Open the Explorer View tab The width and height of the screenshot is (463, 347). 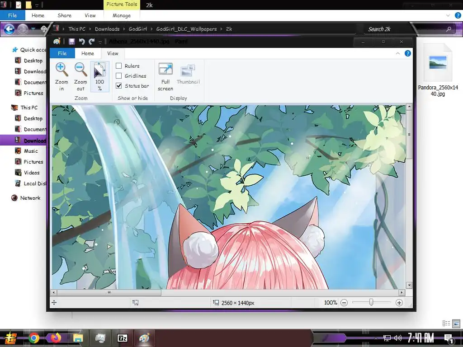[90, 15]
